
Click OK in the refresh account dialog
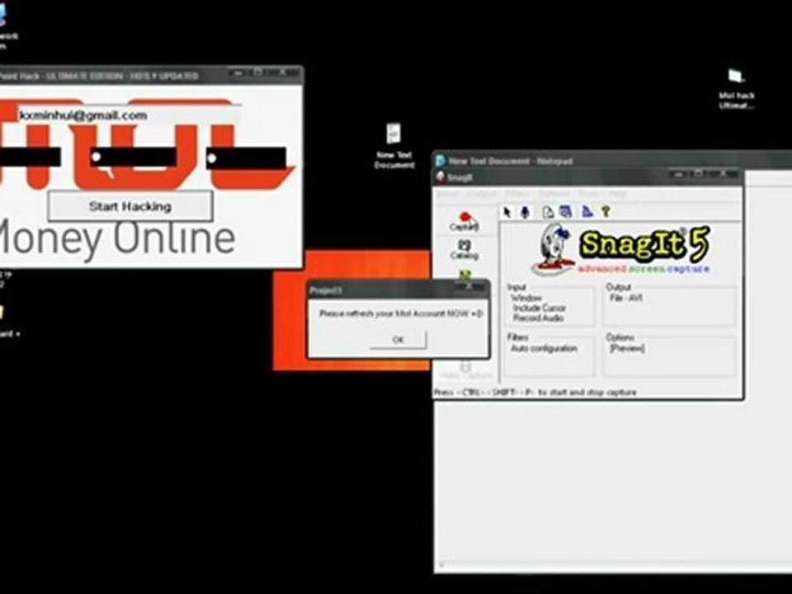point(398,340)
